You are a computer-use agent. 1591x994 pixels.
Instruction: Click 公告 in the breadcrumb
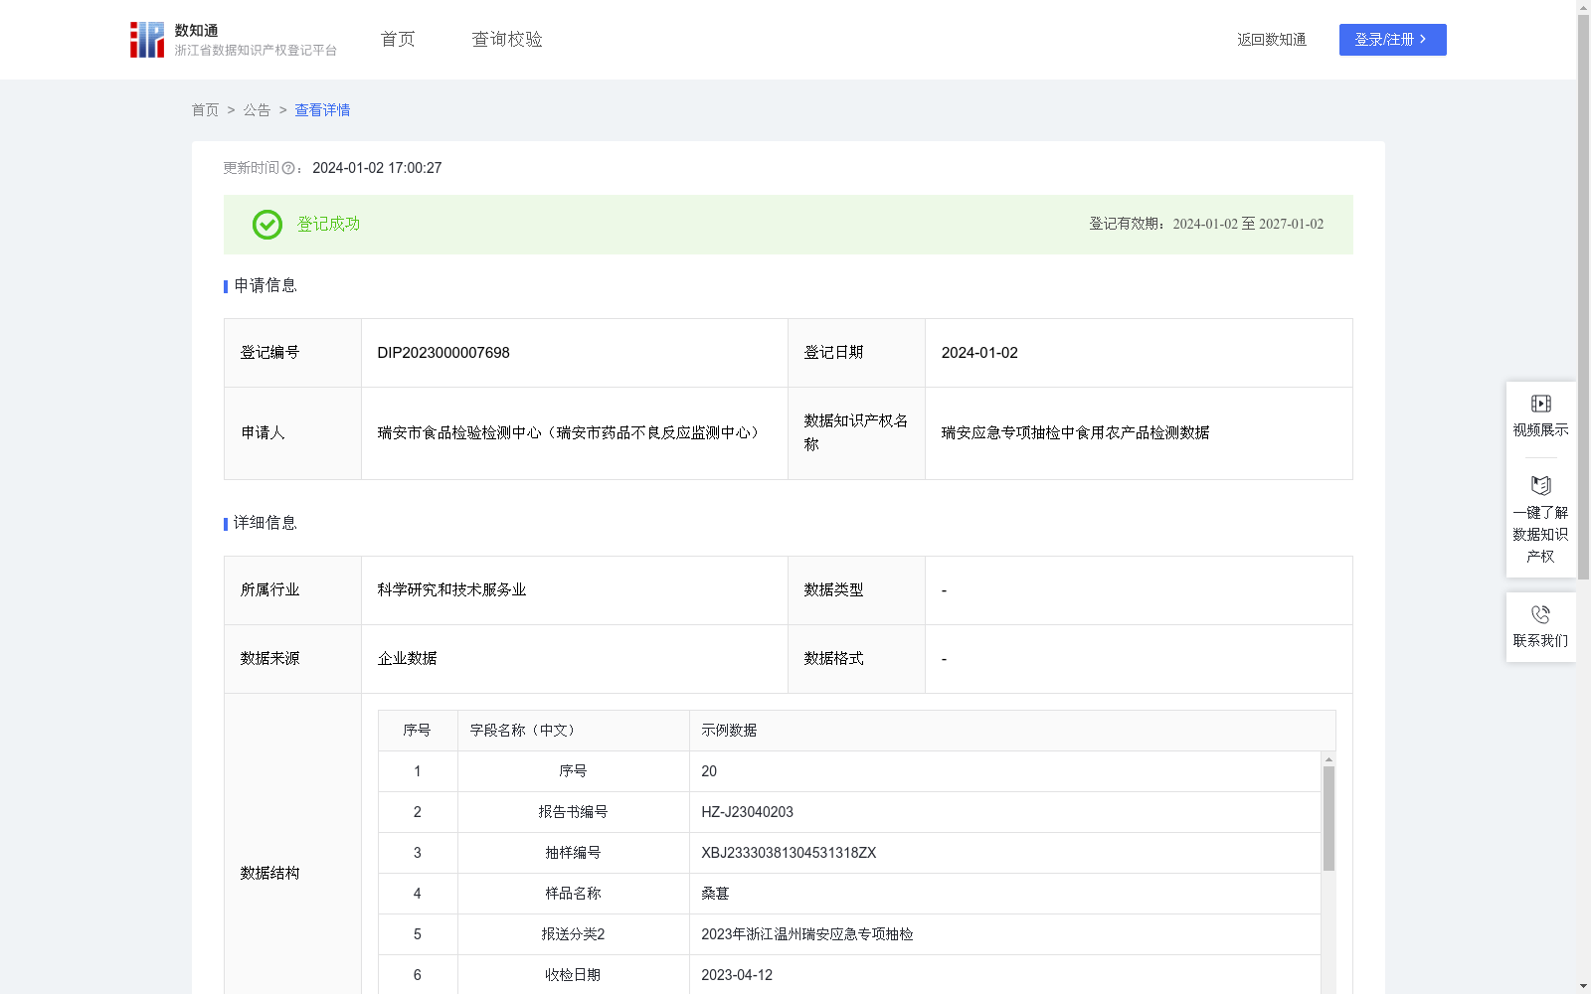pos(257,110)
